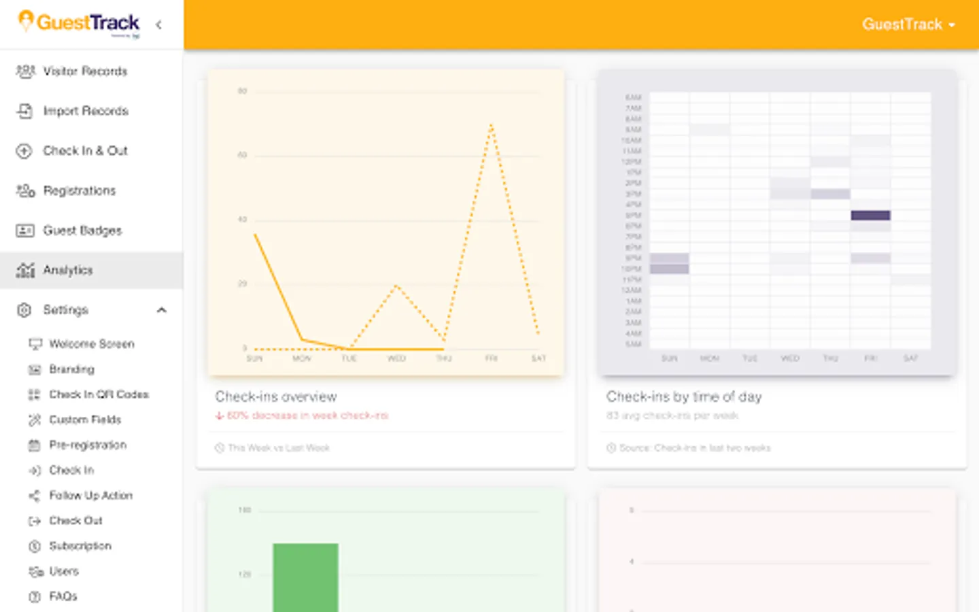Click the Check In & Out plus icon
This screenshot has height=612, width=979.
click(x=24, y=151)
